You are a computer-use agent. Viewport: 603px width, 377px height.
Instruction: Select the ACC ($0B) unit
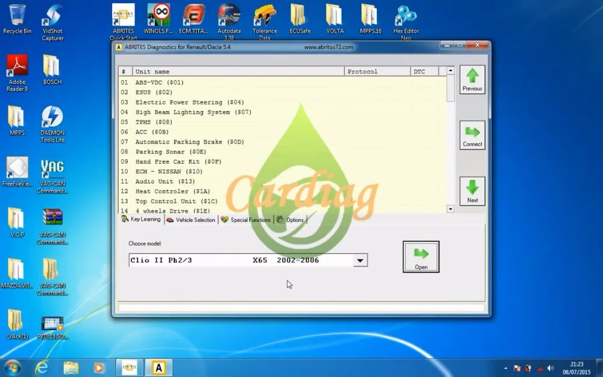[x=283, y=132]
